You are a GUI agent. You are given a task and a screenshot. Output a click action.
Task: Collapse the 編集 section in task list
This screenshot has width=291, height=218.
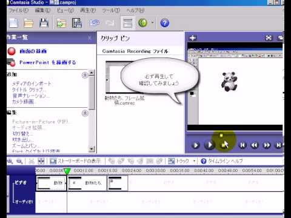point(85,113)
